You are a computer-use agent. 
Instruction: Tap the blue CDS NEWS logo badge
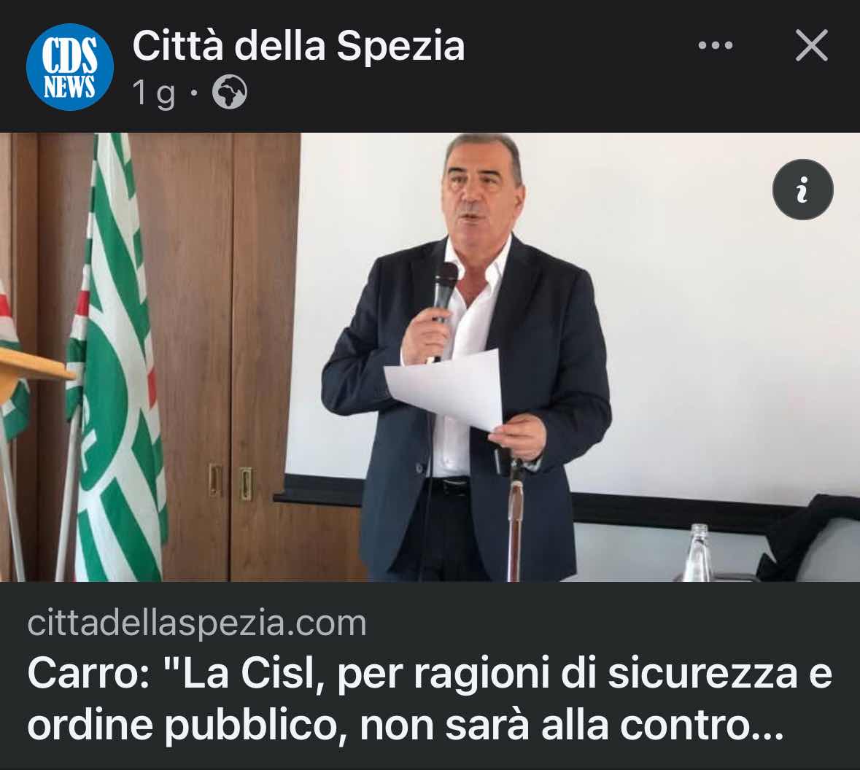click(69, 67)
